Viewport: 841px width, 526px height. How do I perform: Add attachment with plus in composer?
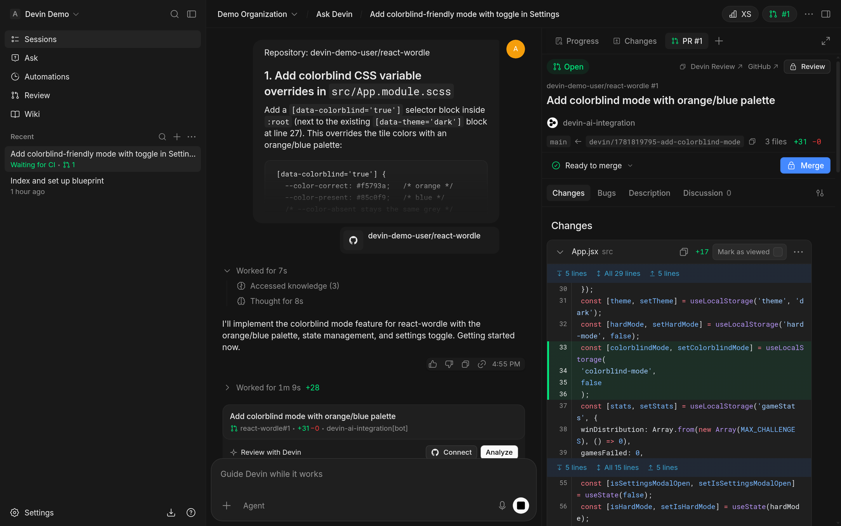click(x=227, y=506)
